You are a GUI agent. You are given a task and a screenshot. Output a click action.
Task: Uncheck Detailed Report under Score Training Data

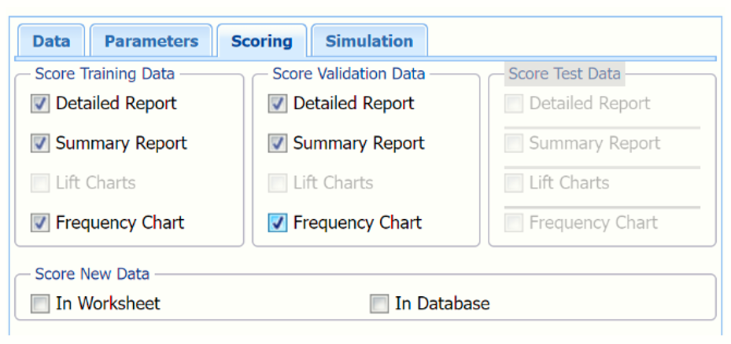tap(40, 104)
